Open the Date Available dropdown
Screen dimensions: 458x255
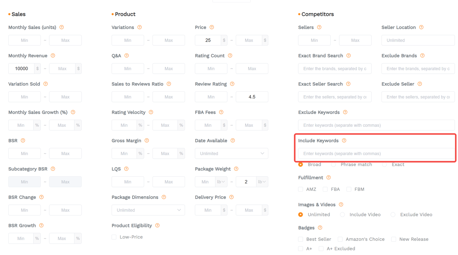(x=232, y=153)
